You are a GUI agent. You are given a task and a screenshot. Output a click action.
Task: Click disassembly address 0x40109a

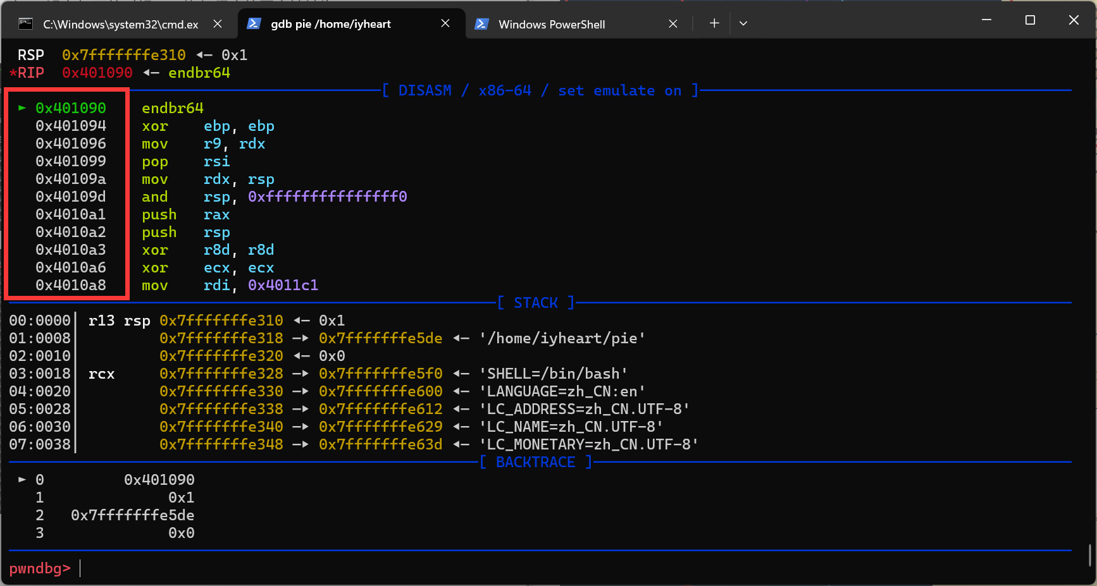coord(71,179)
